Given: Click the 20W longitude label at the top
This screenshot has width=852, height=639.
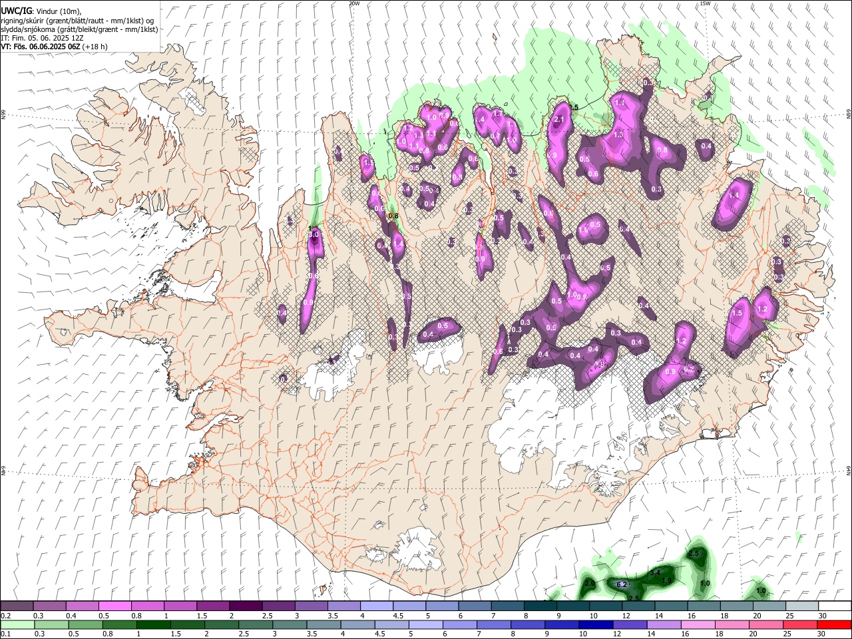Looking at the screenshot, I should (355, 3).
